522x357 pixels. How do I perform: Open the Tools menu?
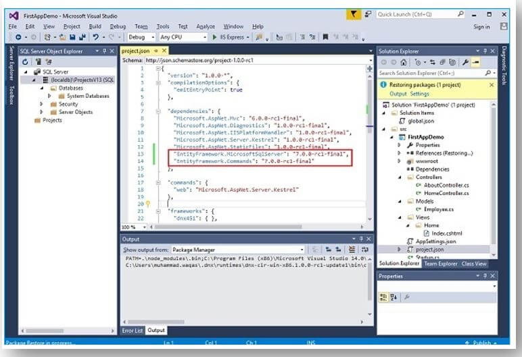coord(163,26)
